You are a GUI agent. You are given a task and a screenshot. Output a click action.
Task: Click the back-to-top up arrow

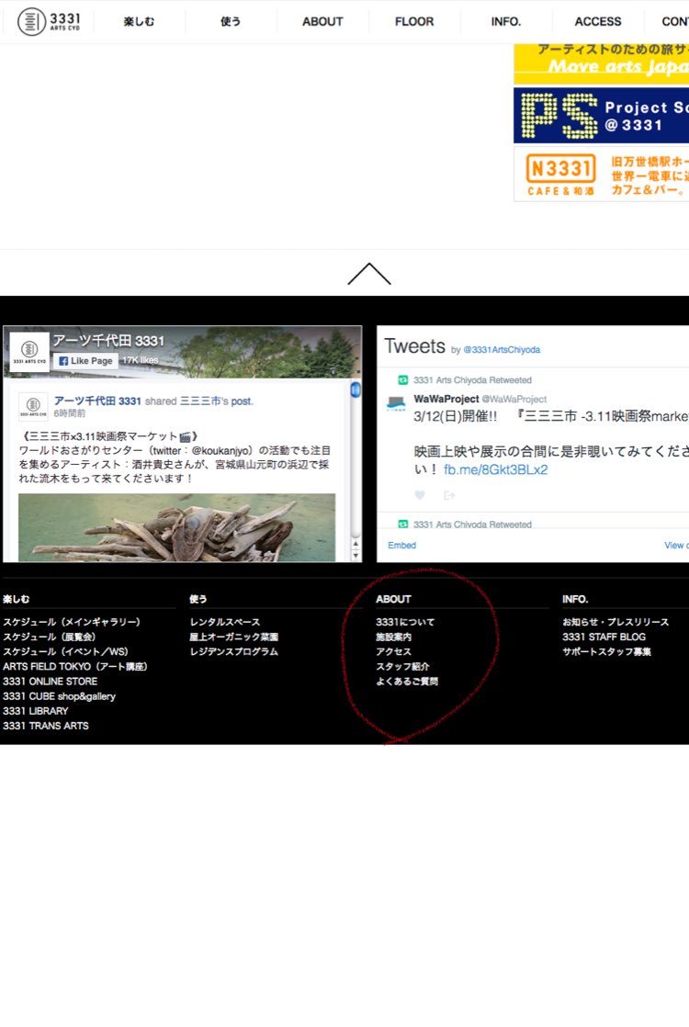(368, 274)
